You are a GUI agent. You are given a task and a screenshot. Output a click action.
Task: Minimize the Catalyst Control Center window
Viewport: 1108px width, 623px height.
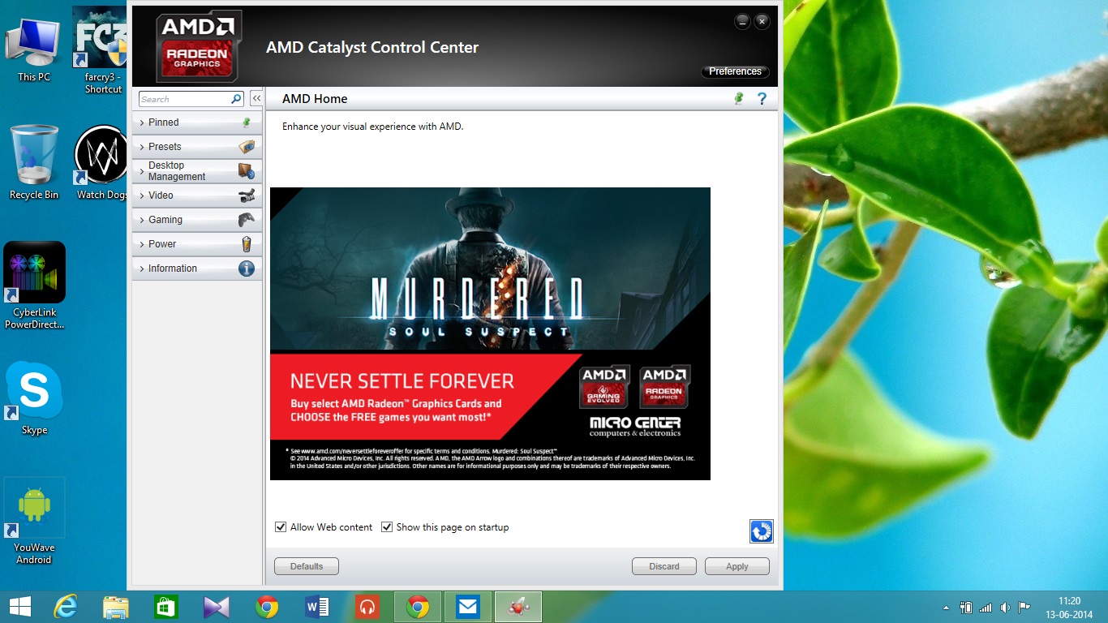tap(743, 22)
